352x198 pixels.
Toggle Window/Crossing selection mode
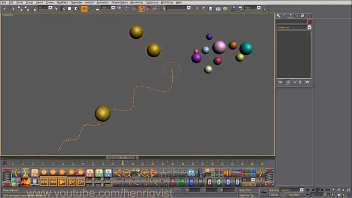[x=76, y=9]
